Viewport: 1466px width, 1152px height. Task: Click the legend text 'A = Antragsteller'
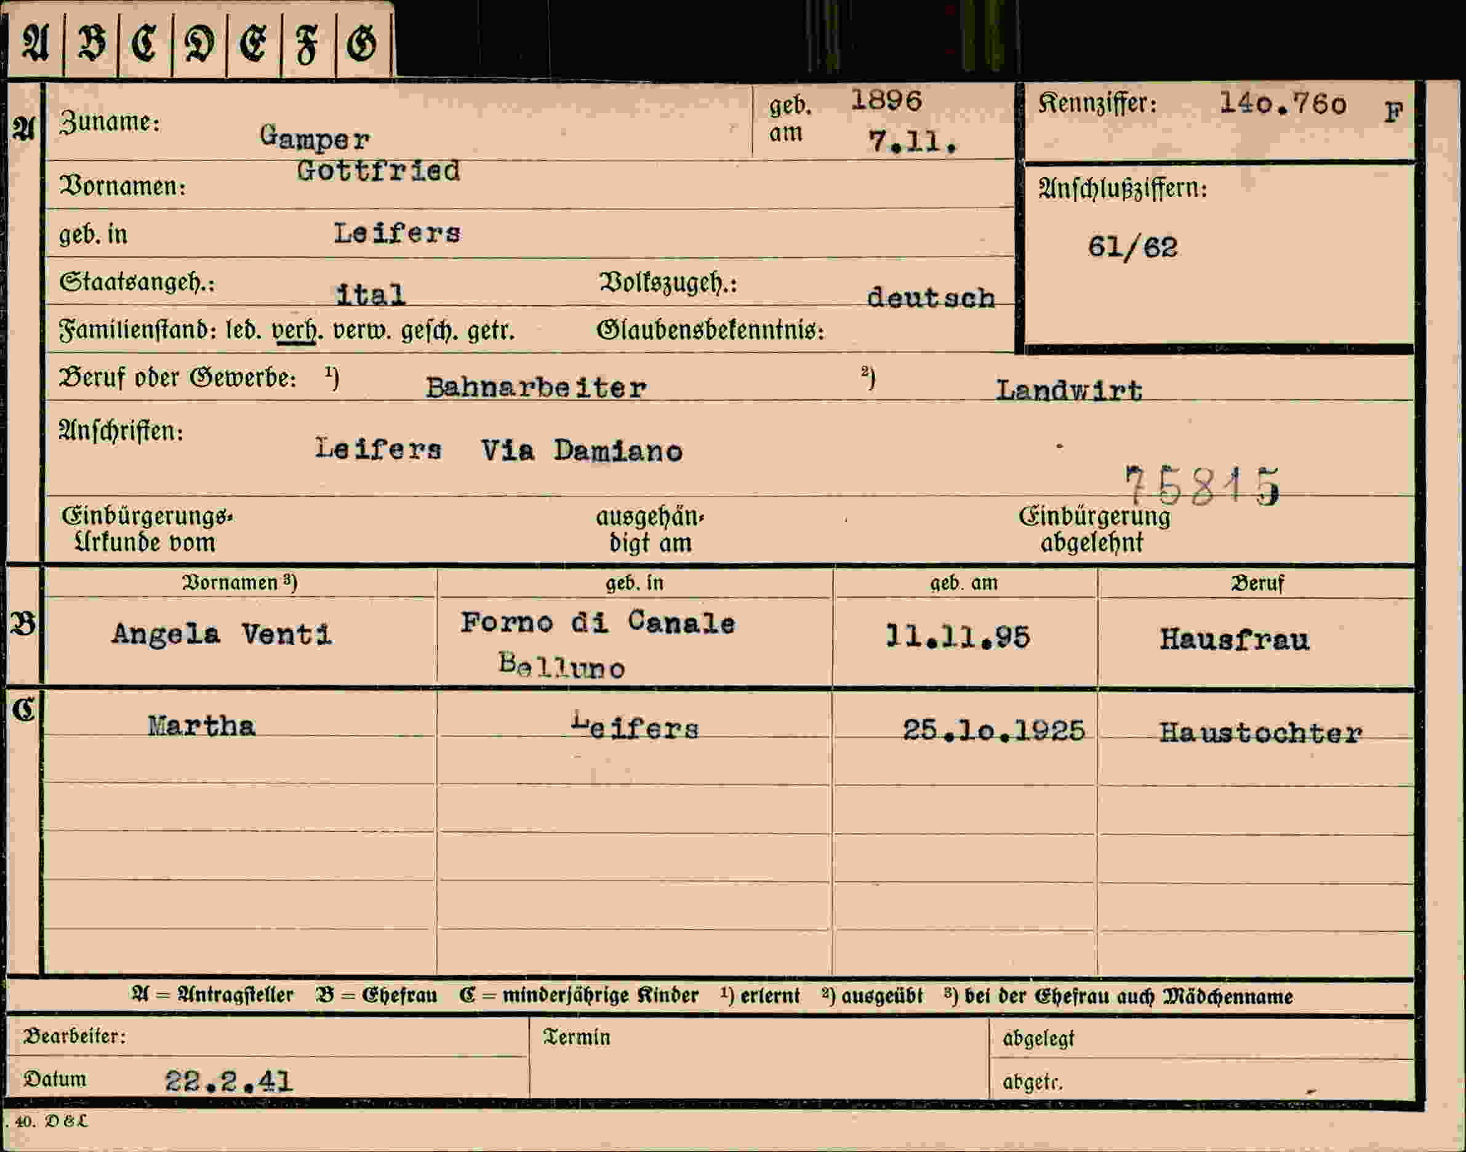[212, 995]
